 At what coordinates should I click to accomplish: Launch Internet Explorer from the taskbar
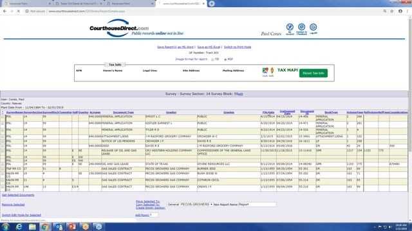click(19, 227)
